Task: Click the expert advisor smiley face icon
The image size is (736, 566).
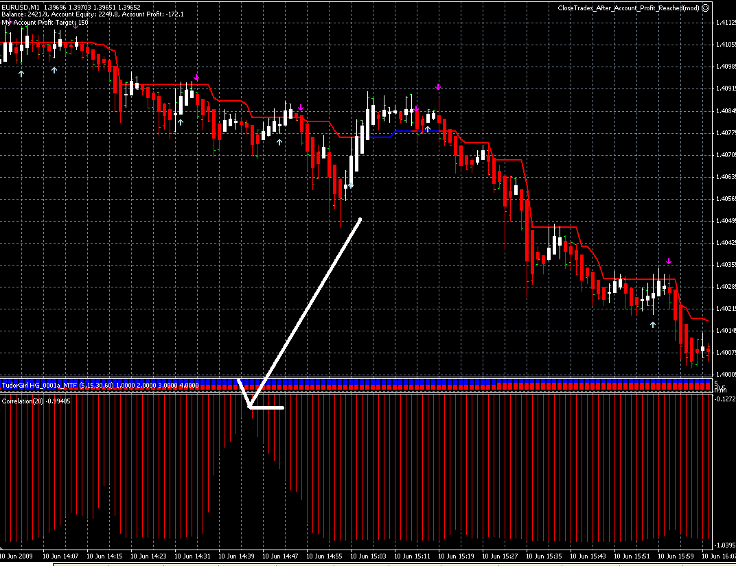Action: coord(706,8)
